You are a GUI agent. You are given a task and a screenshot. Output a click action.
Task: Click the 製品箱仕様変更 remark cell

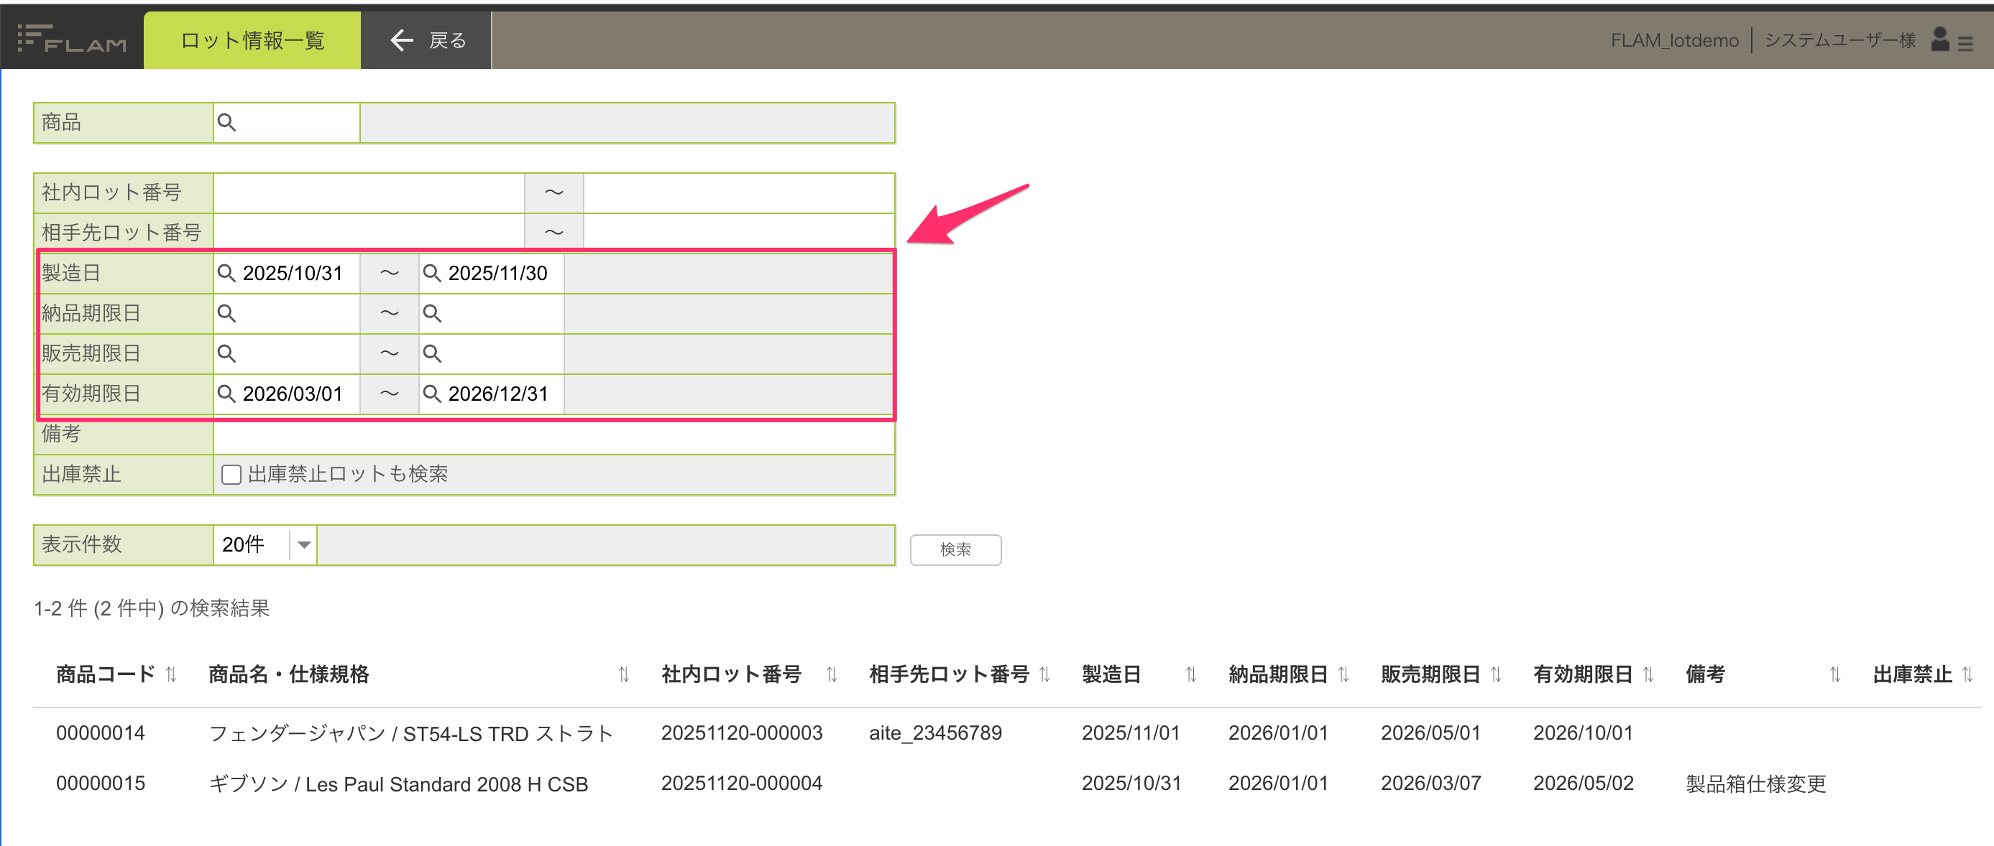(x=1755, y=784)
